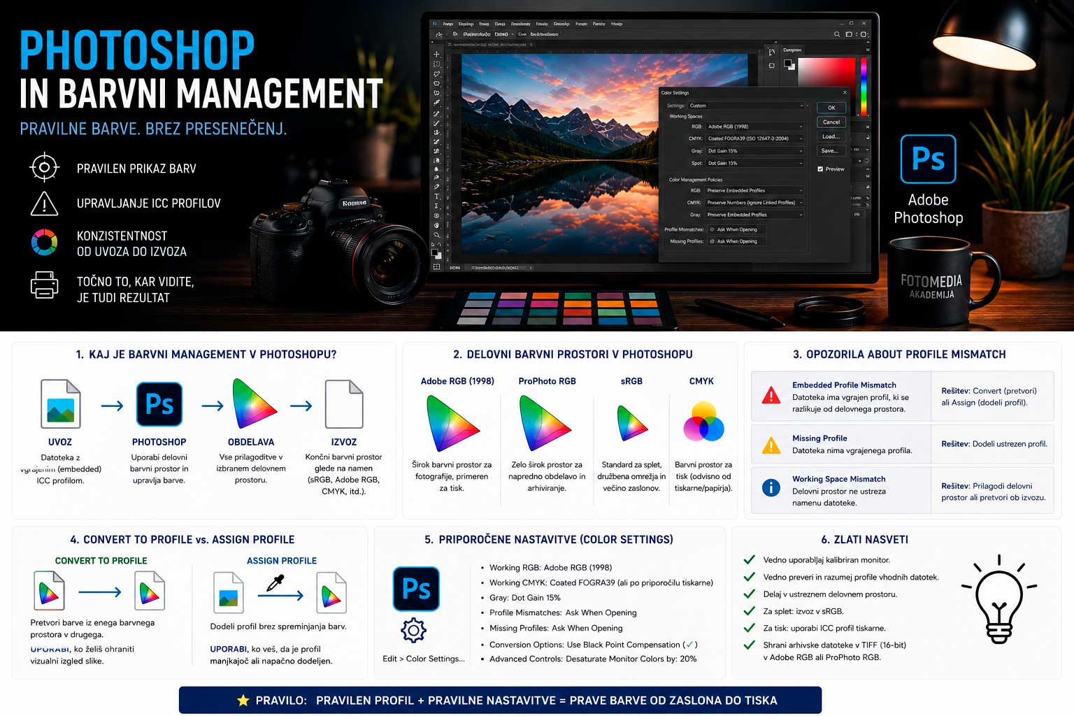Open Working Spaces RGB Adobe RGB dropdown
The width and height of the screenshot is (1074, 716).
(754, 127)
